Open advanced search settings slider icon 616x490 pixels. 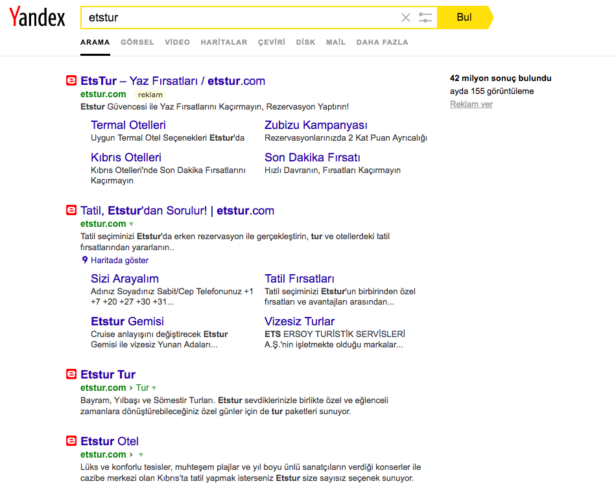click(425, 17)
